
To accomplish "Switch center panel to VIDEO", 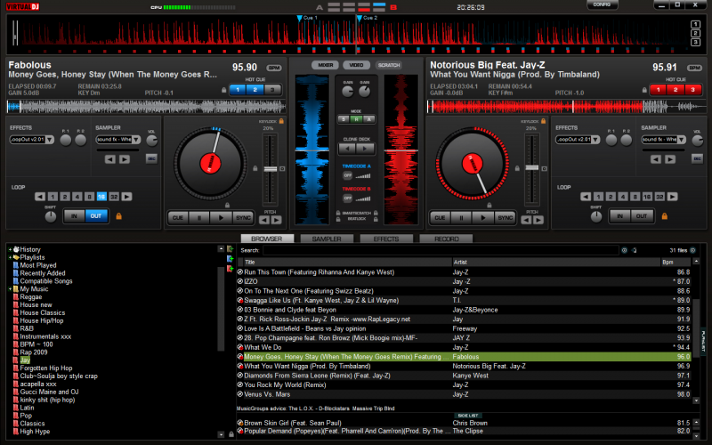I will pos(357,65).
